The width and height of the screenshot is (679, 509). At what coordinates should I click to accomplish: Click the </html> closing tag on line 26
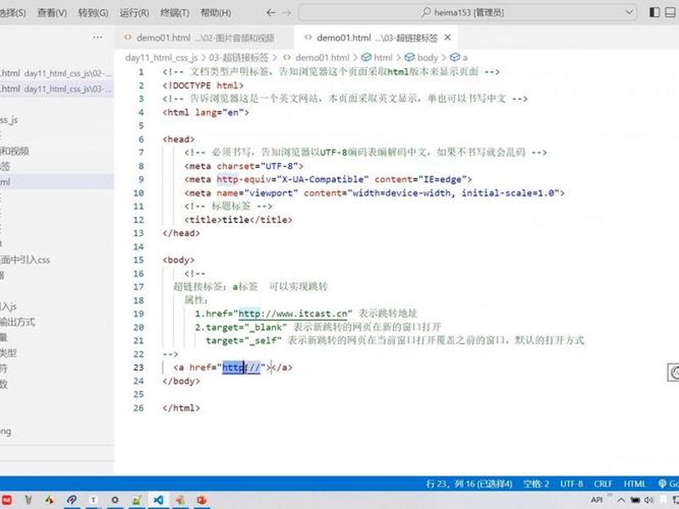(x=181, y=408)
